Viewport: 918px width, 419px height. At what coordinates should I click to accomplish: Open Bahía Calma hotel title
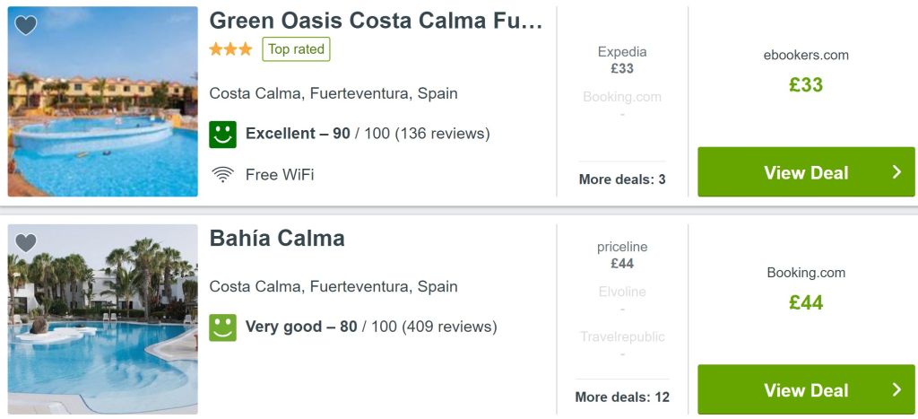[x=277, y=239]
